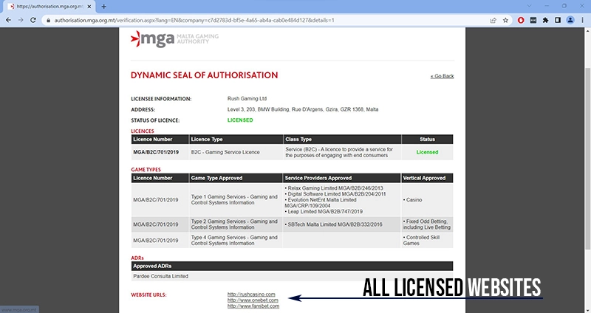Open the dark square extension icon
The width and height of the screenshot is (591, 313).
tap(533, 21)
